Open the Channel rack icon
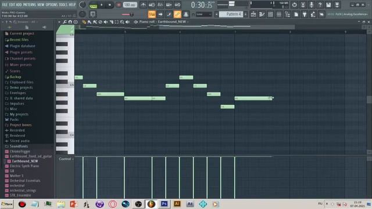Image resolution: width=372 pixels, height=209 pixels. [270, 15]
